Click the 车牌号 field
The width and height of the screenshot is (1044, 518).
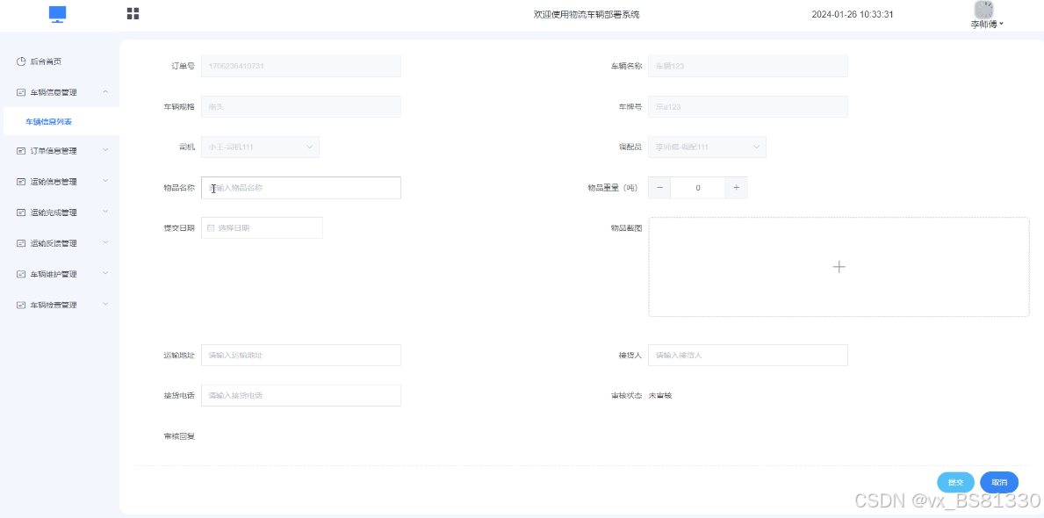[x=748, y=106]
